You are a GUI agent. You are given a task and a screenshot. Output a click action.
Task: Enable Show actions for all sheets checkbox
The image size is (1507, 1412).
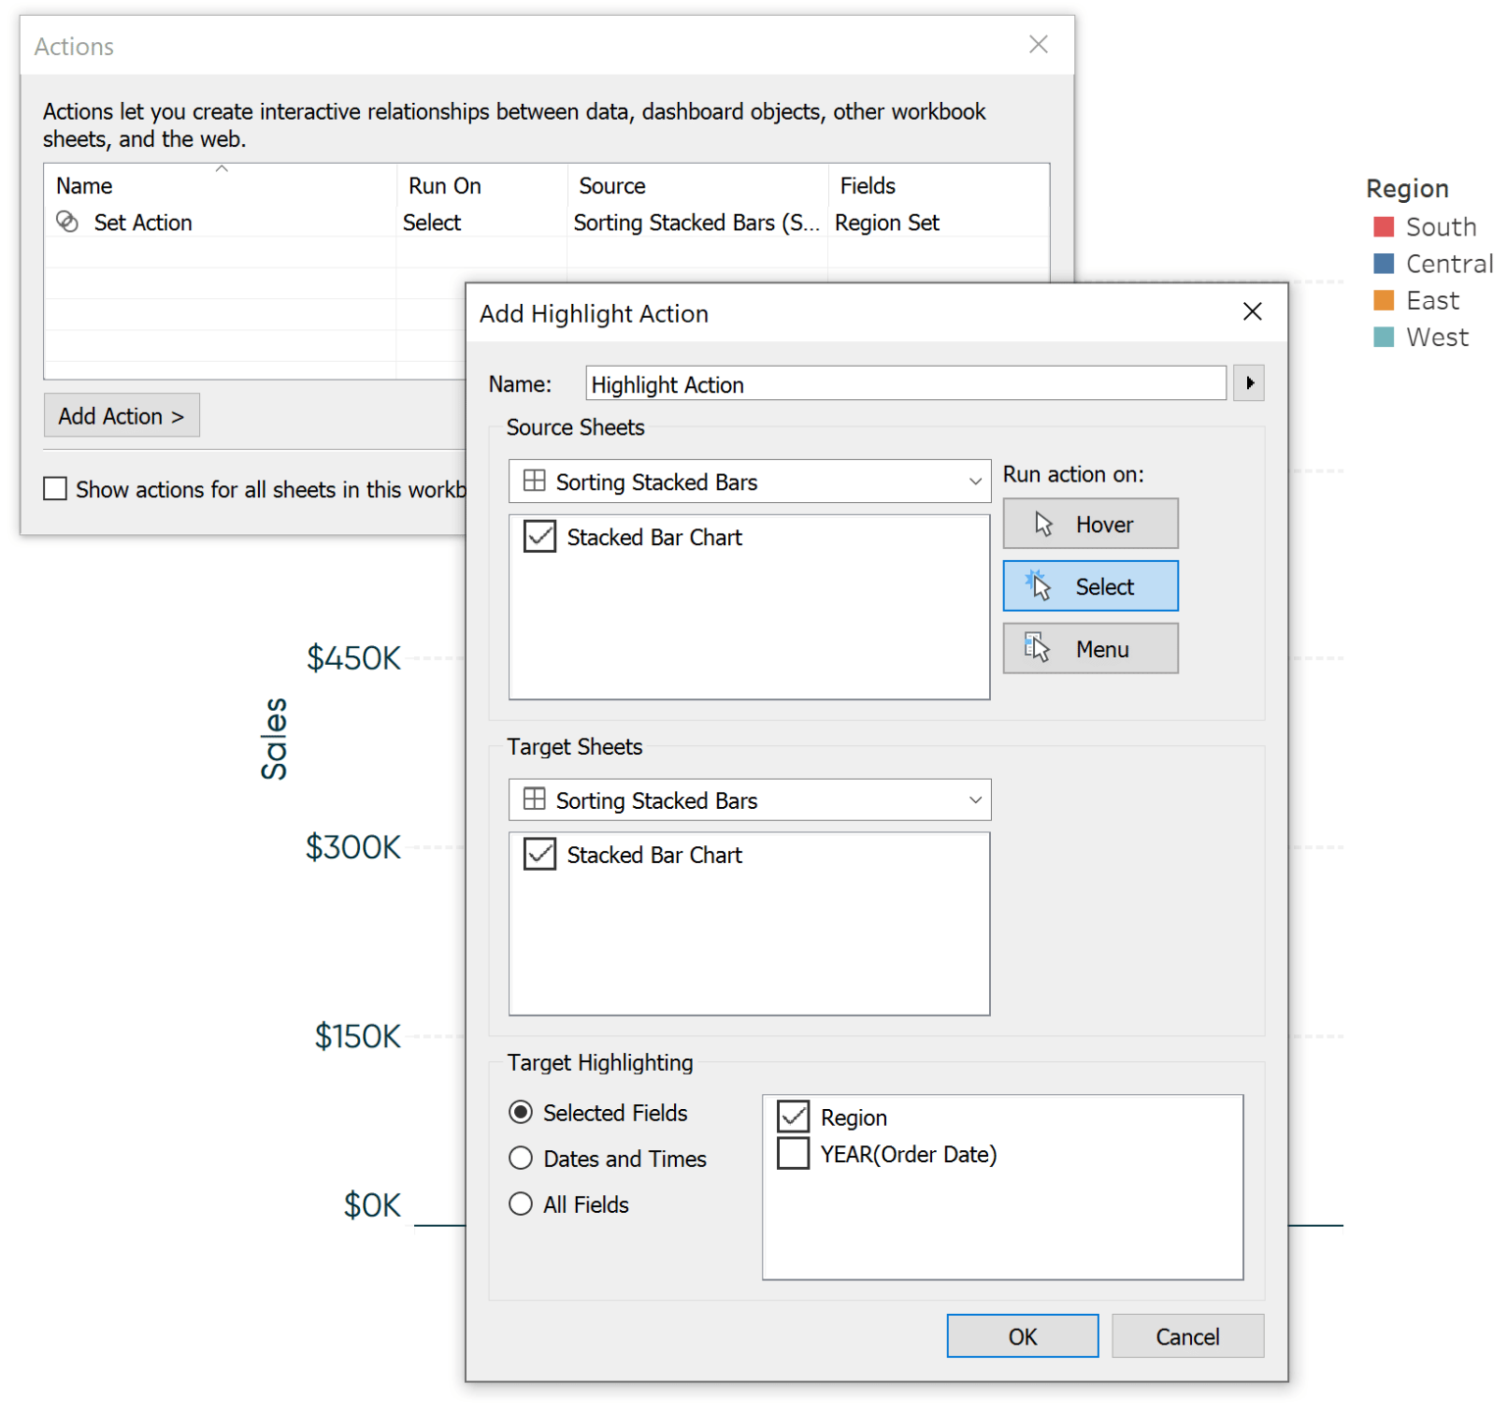[x=55, y=488]
